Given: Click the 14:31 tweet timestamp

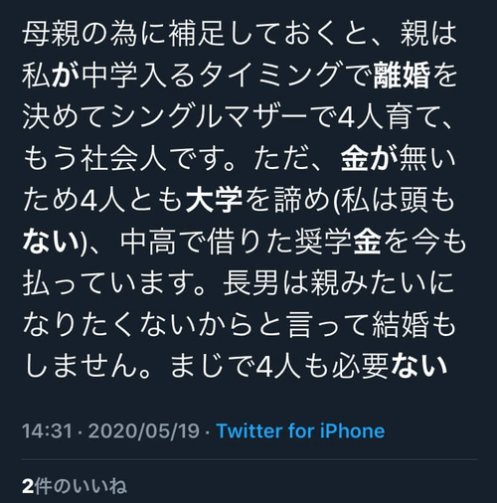Looking at the screenshot, I should click(47, 431).
